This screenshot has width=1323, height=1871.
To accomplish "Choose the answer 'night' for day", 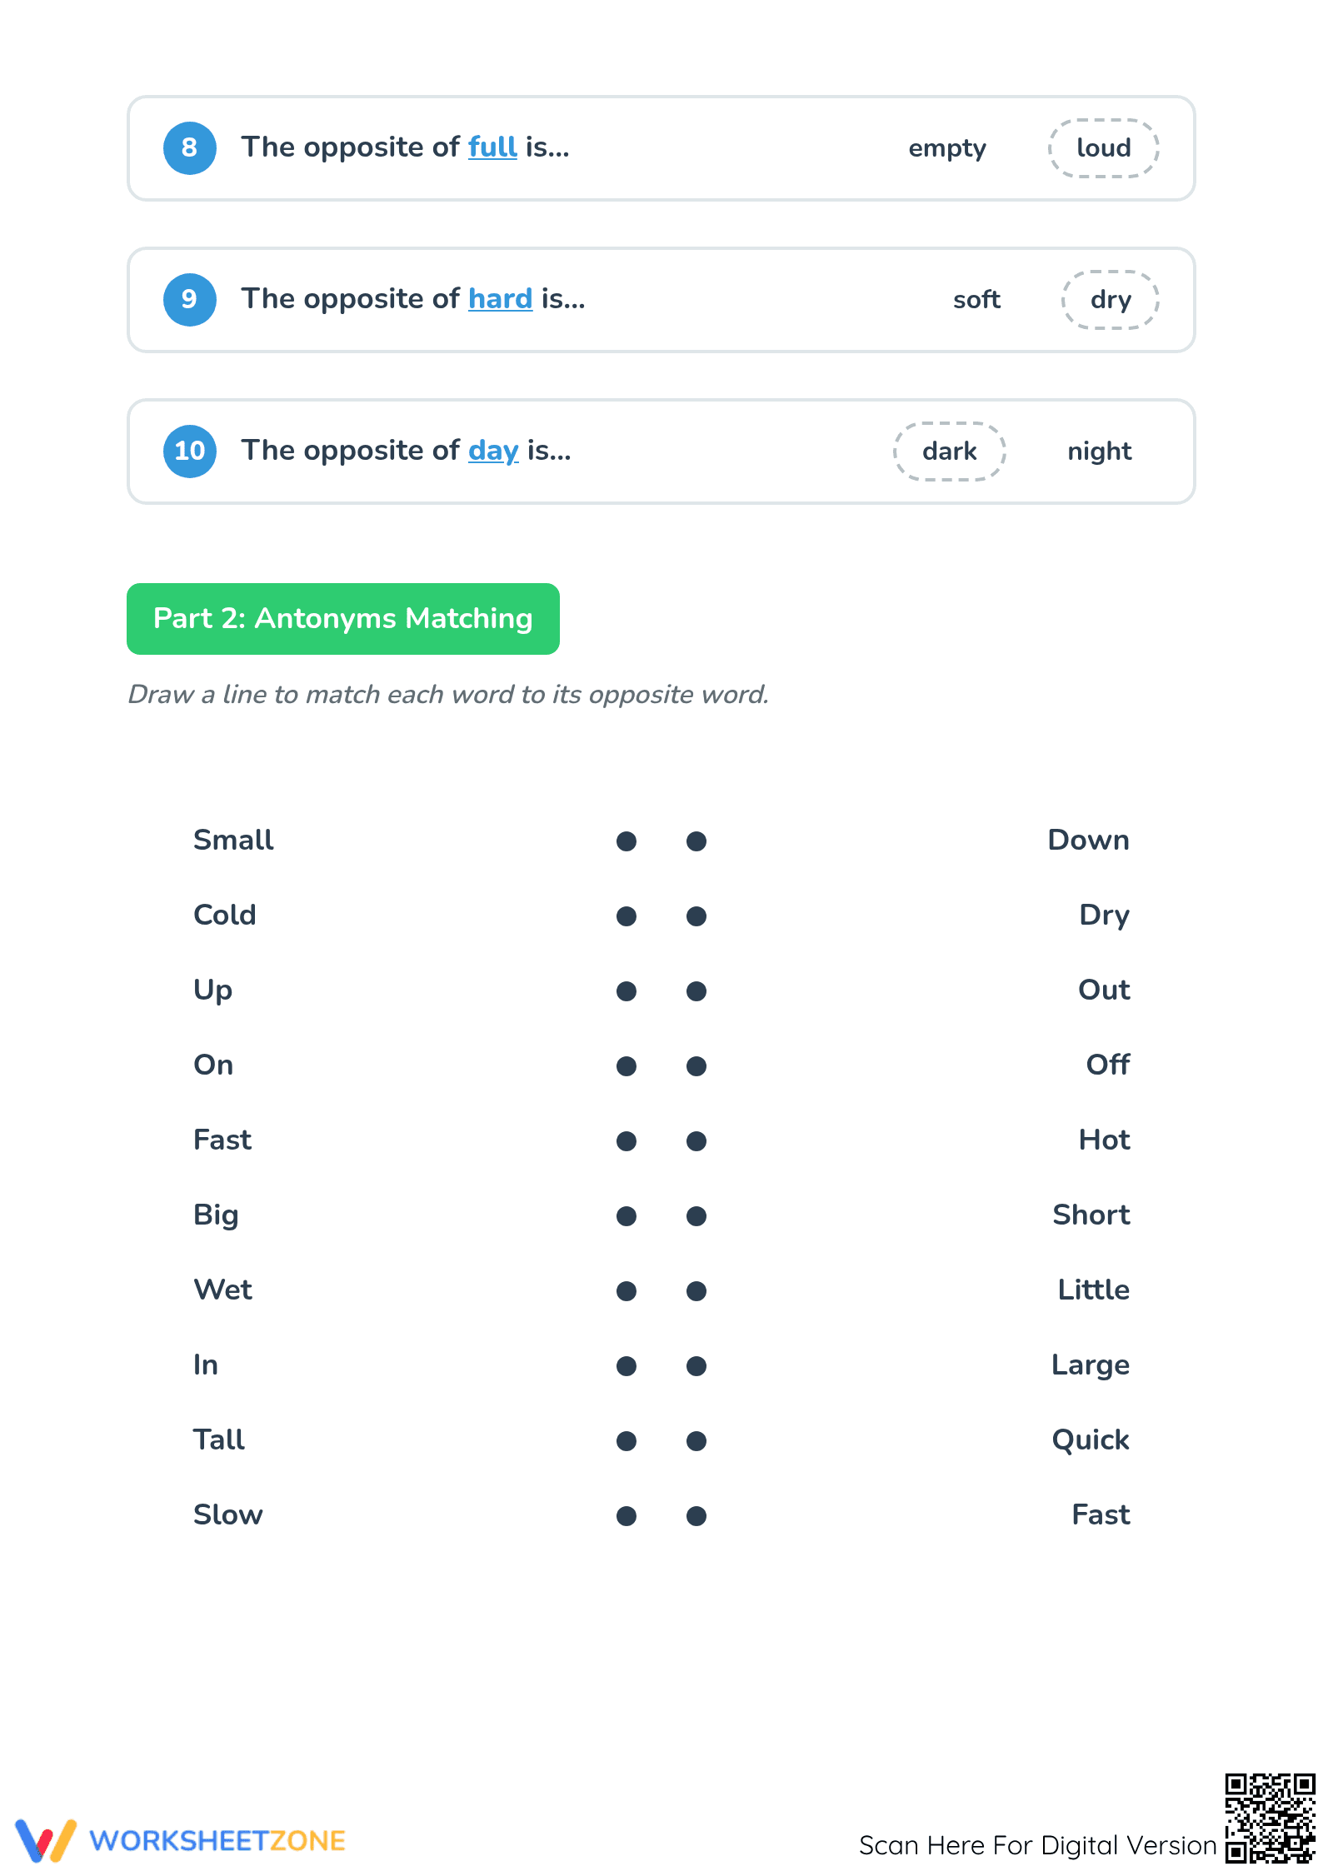I will tap(1100, 452).
